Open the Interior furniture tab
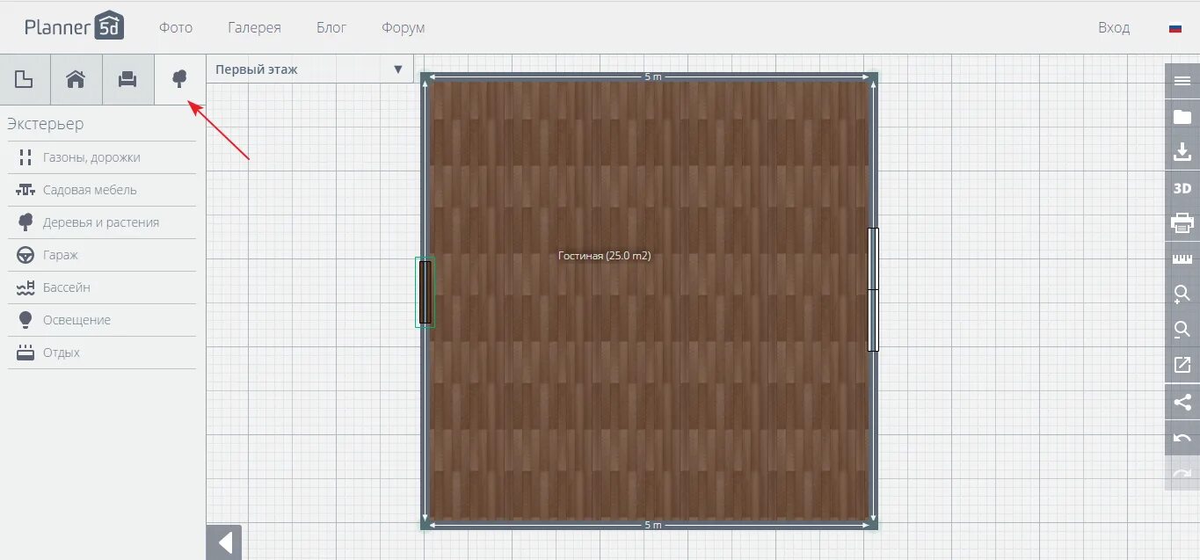Screen dimensions: 1200x560 point(128,79)
